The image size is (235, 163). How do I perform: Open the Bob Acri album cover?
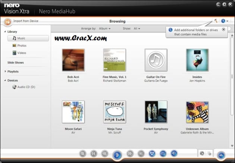point(73,60)
